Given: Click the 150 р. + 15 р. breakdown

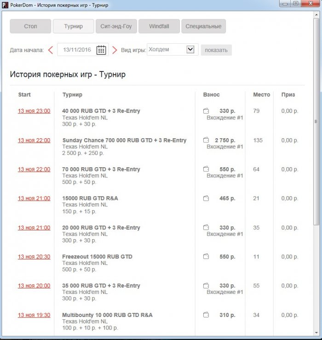Looking at the screenshot, I should click(x=79, y=211).
